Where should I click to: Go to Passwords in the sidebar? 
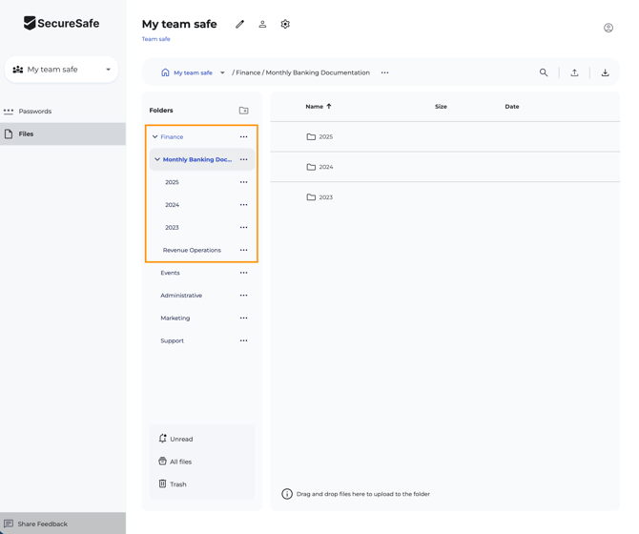point(35,112)
